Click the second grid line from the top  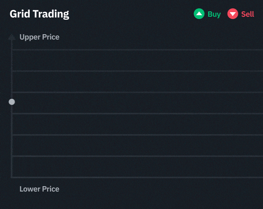tap(137, 71)
